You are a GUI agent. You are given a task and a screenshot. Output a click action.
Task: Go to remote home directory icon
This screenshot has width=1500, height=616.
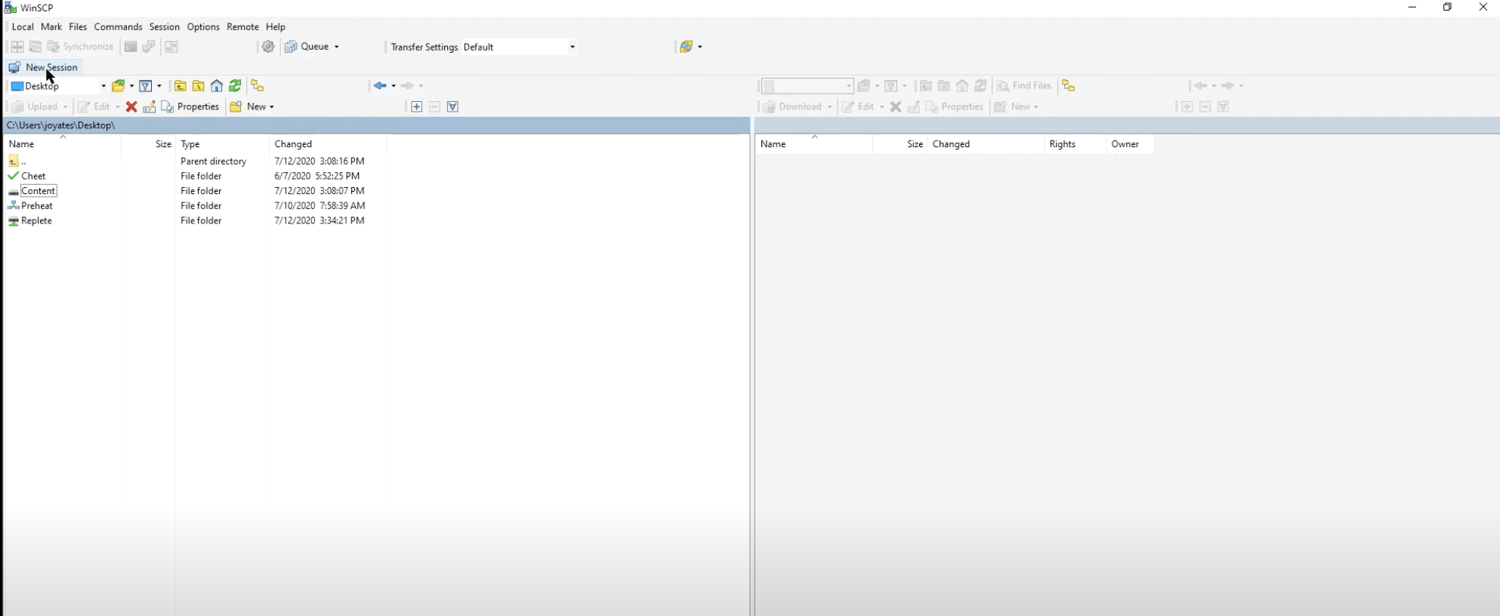click(x=962, y=86)
